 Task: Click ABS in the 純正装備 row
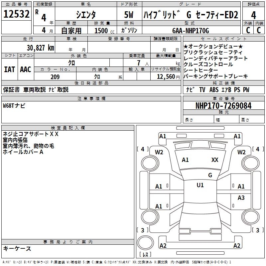[x=214, y=90]
